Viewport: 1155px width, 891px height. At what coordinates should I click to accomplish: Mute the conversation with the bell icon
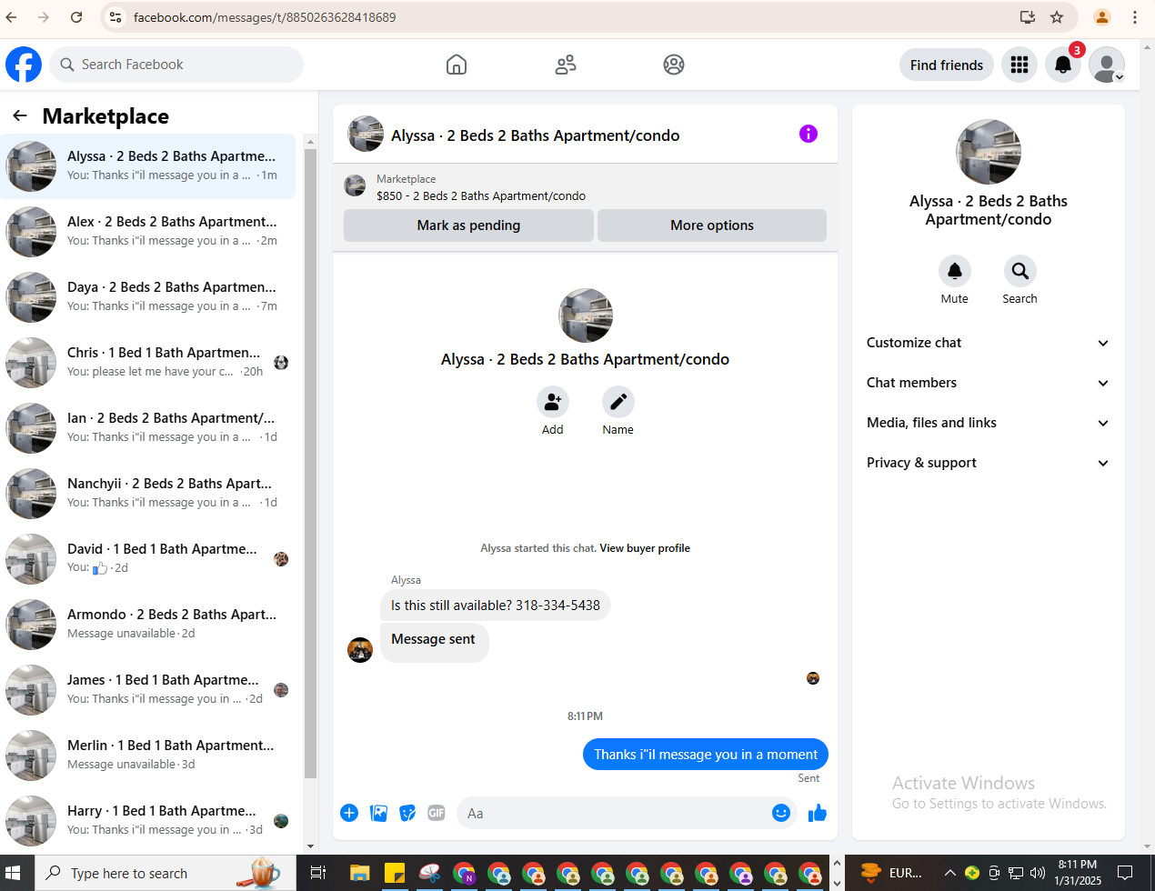tap(955, 271)
